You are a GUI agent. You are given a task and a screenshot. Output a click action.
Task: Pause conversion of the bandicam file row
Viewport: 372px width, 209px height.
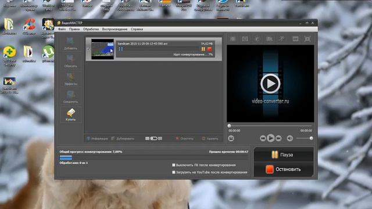point(203,49)
